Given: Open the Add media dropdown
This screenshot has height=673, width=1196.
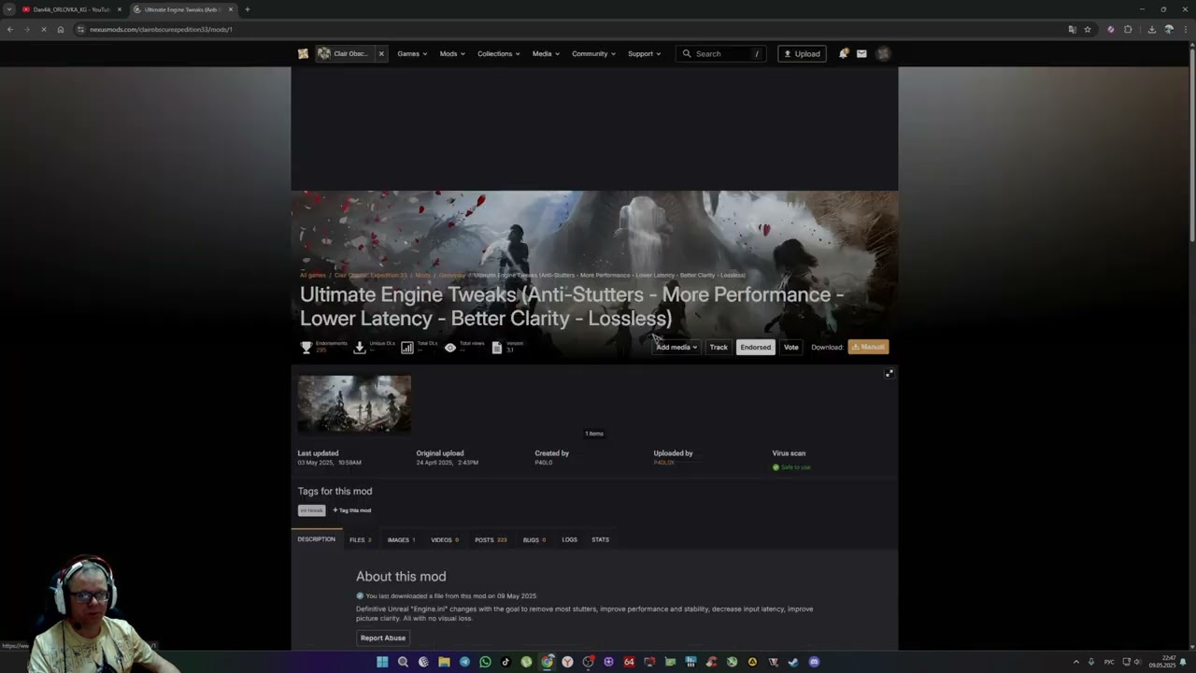Looking at the screenshot, I should click(676, 347).
